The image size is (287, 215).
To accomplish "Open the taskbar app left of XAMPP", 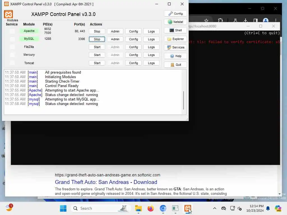I will 175,208.
